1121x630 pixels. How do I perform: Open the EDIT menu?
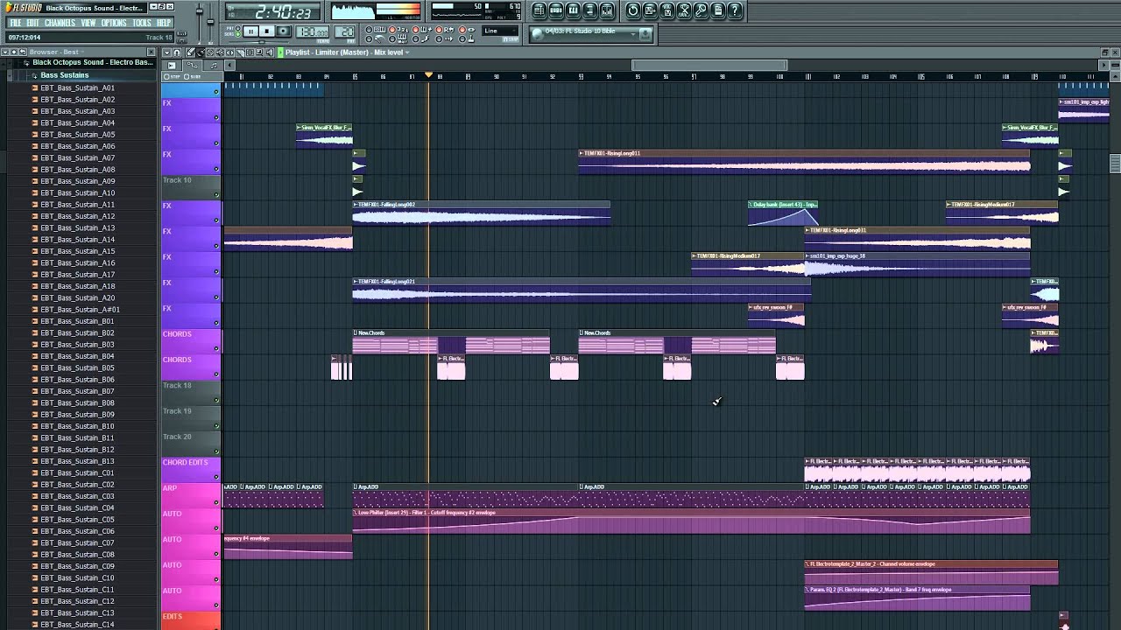tap(33, 23)
